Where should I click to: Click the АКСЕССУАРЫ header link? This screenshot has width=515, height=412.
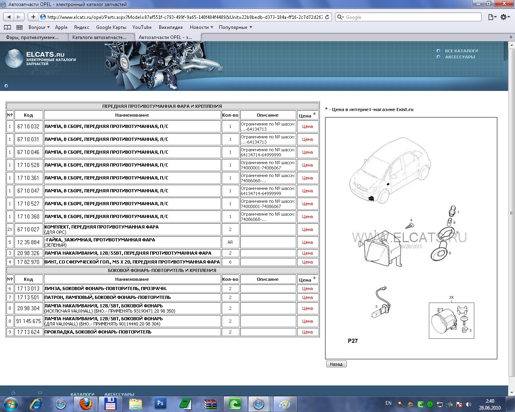pyautogui.click(x=460, y=57)
